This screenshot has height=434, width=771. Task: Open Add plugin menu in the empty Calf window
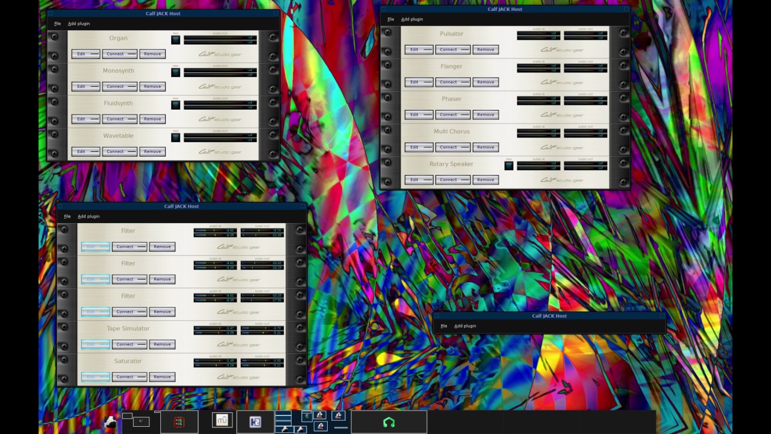tap(465, 326)
